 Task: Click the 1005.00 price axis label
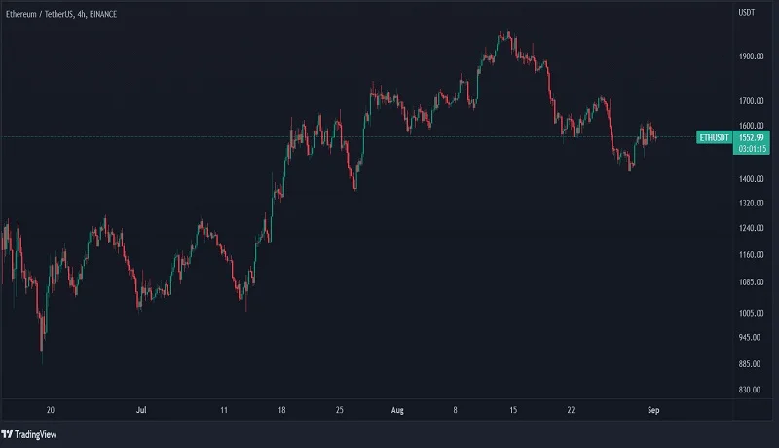pos(750,313)
